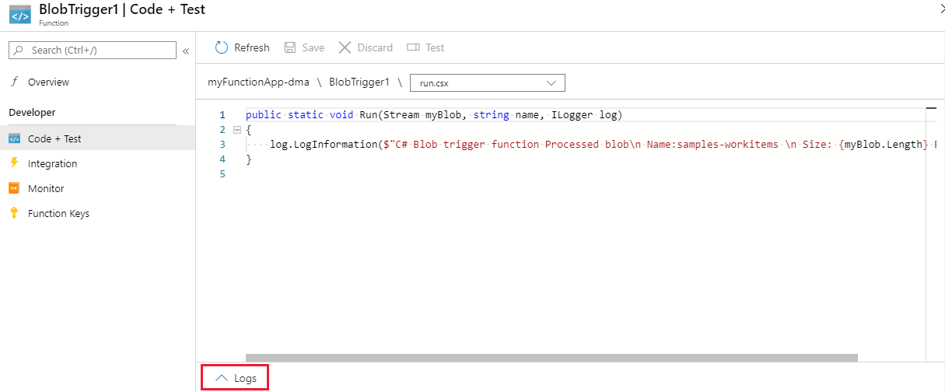Screen dimensions: 945x392
Task: Focus the Search (Ctrl+/) field
Action: coord(93,50)
